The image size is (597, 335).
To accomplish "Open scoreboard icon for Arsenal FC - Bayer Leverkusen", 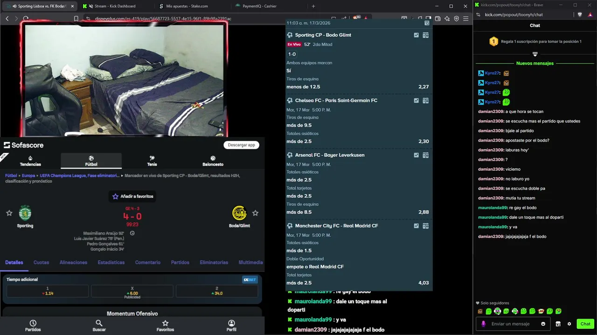I will click(425, 155).
